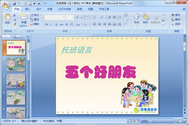Toggle underline formatting

click(56, 24)
